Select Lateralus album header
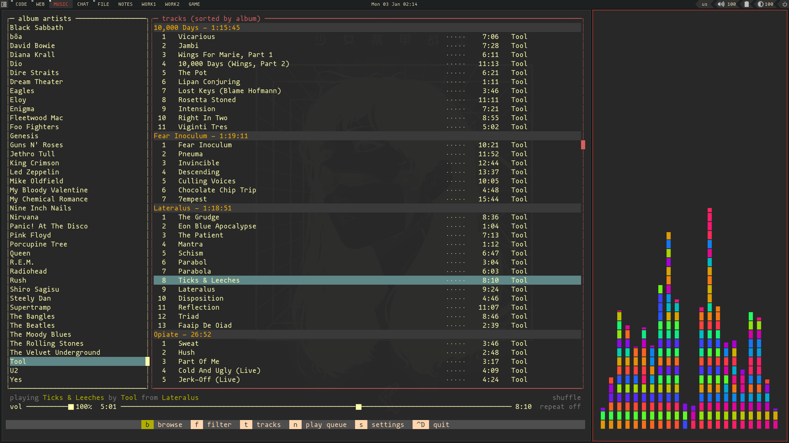 point(193,208)
